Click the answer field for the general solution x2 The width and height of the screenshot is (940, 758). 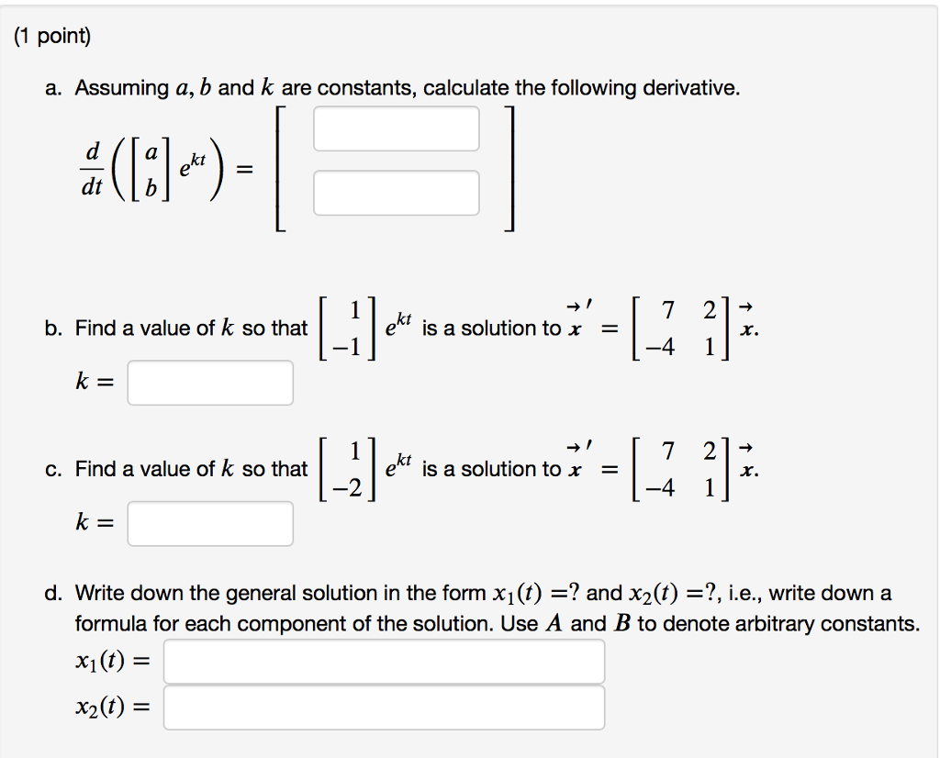384,707
